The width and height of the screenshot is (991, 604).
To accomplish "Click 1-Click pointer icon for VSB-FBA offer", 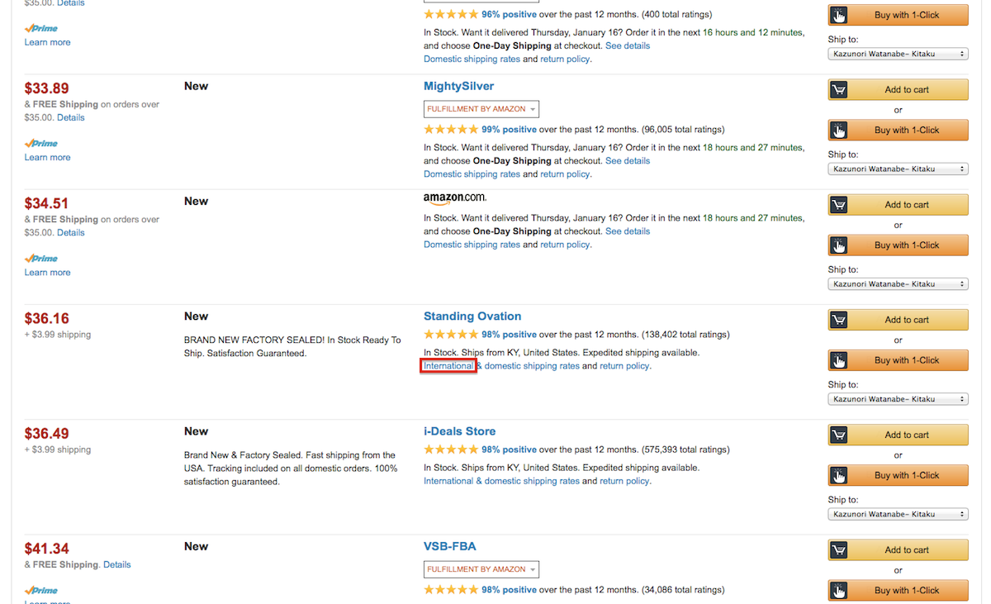I will pyautogui.click(x=838, y=591).
